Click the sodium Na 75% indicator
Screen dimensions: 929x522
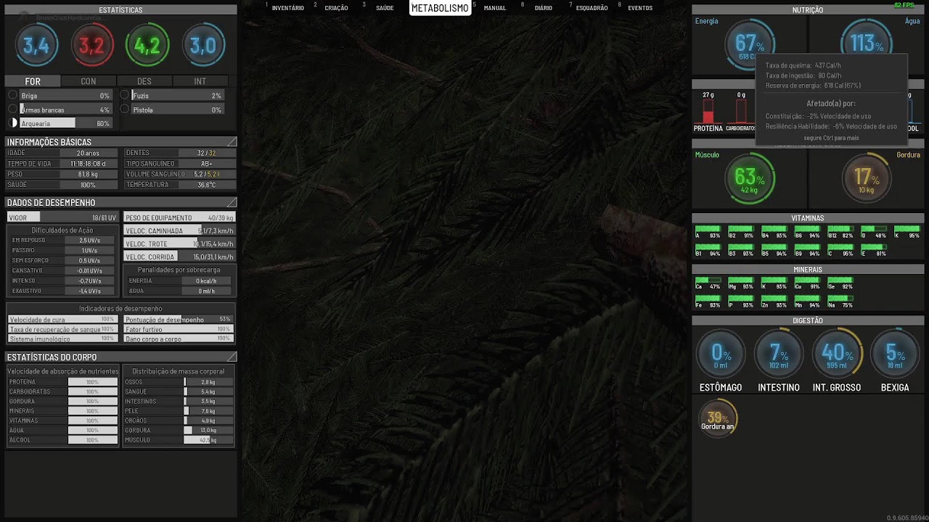(840, 302)
